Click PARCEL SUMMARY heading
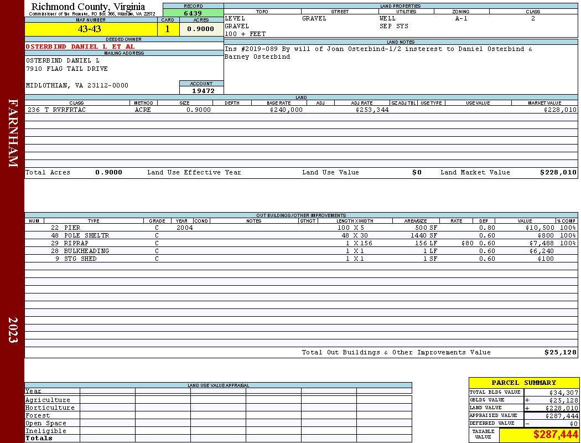Viewport: 581px width, 443px height. tap(523, 383)
